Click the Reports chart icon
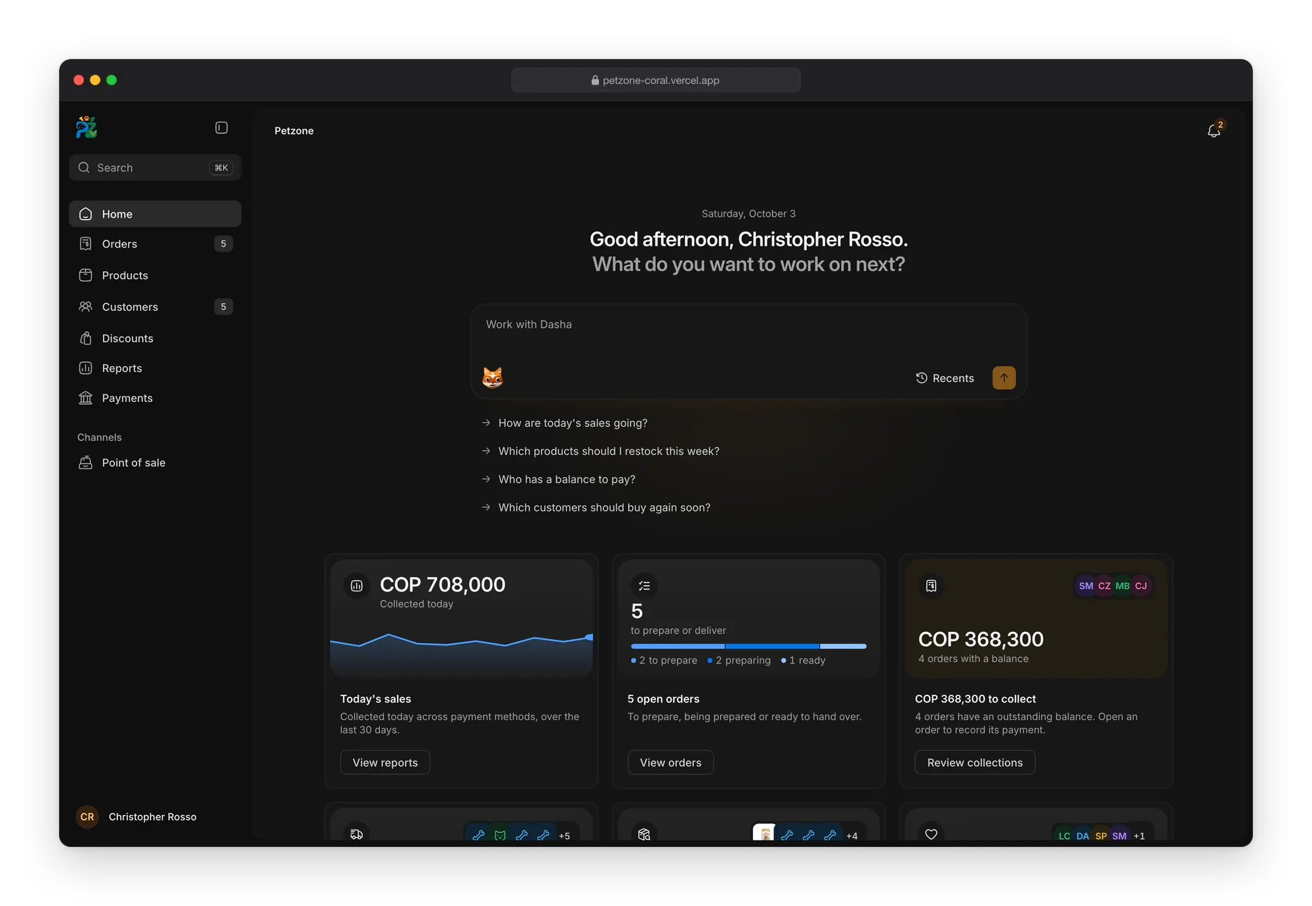1312x906 pixels. [86, 368]
